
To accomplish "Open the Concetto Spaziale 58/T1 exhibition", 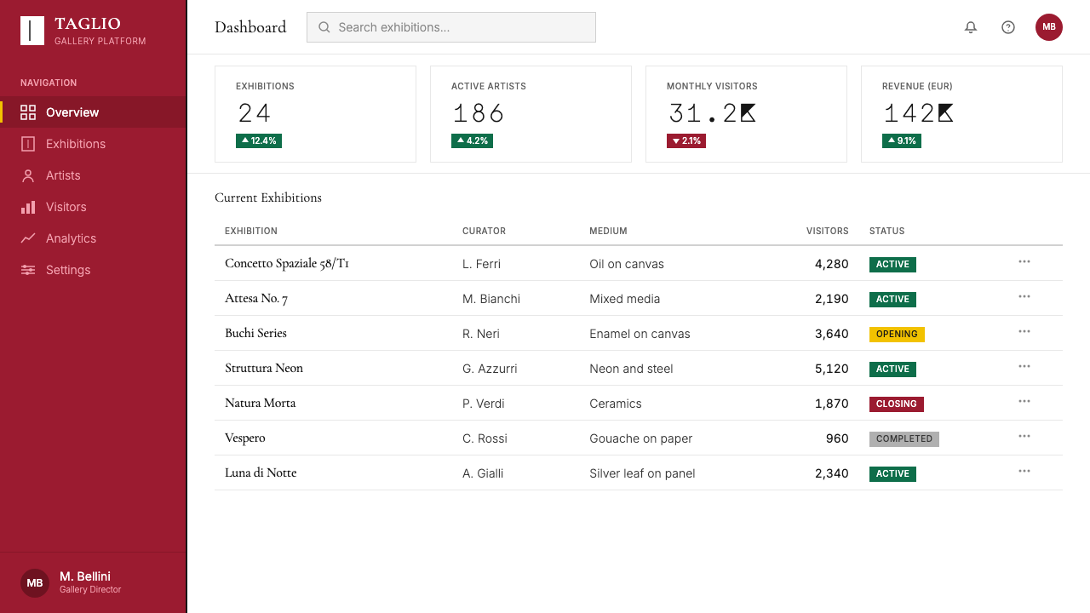I will click(287, 263).
